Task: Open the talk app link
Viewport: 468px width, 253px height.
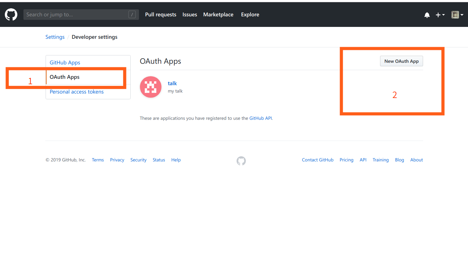Action: [x=172, y=83]
